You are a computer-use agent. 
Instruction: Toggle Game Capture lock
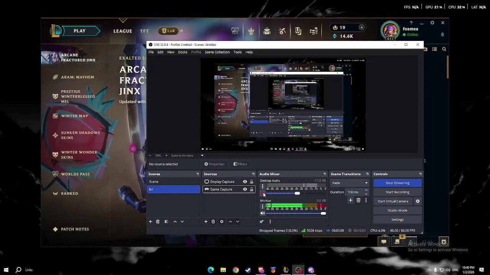(252, 189)
